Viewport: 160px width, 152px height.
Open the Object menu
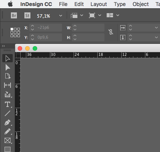click(140, 4)
